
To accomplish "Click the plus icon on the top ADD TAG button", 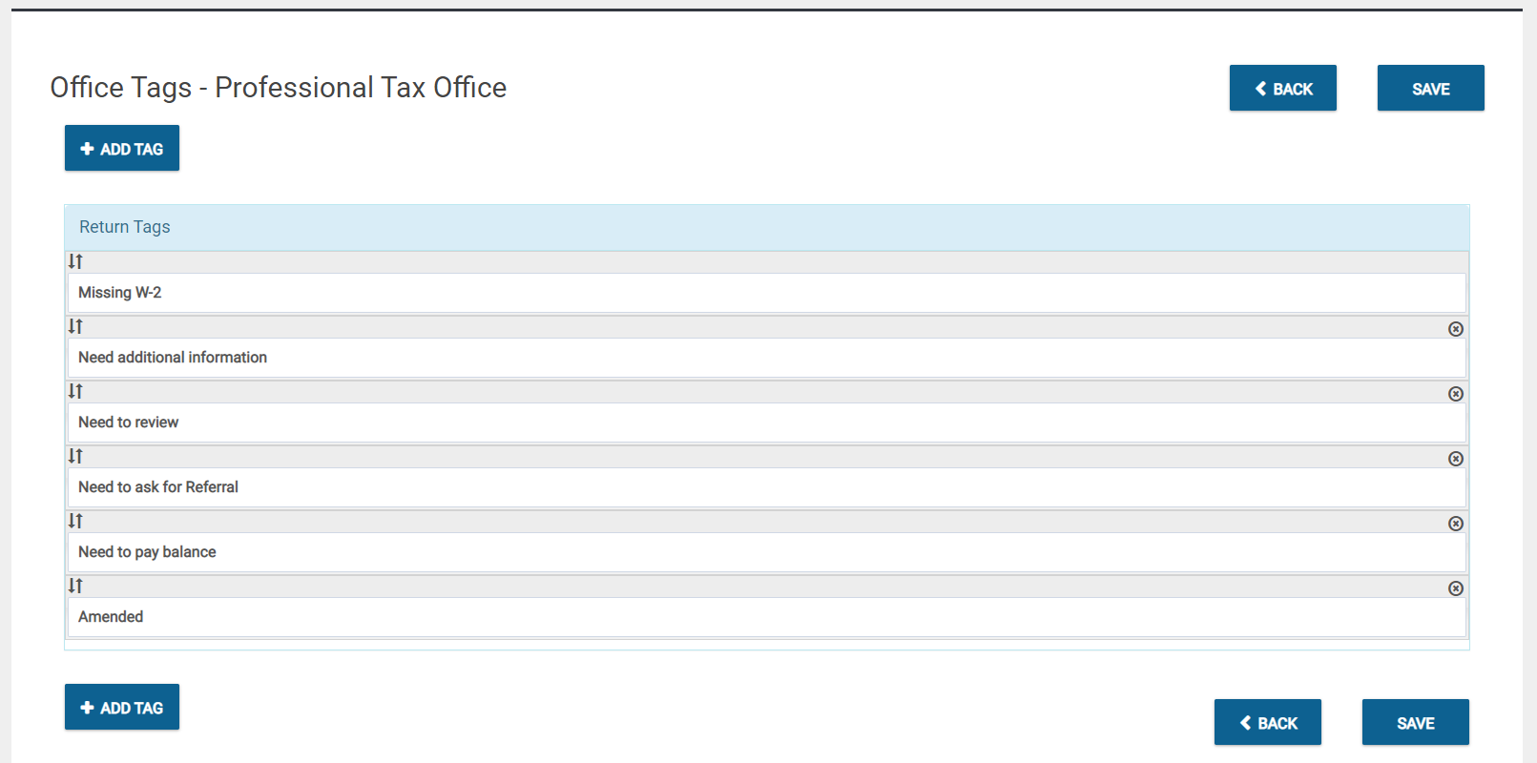I will pyautogui.click(x=88, y=148).
